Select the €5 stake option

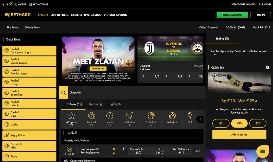[221, 123]
